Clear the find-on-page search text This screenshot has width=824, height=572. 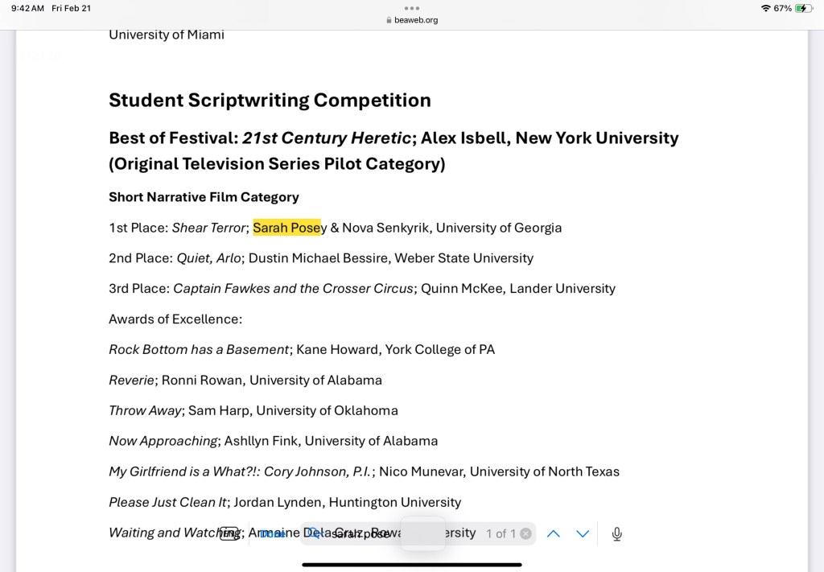pos(525,533)
